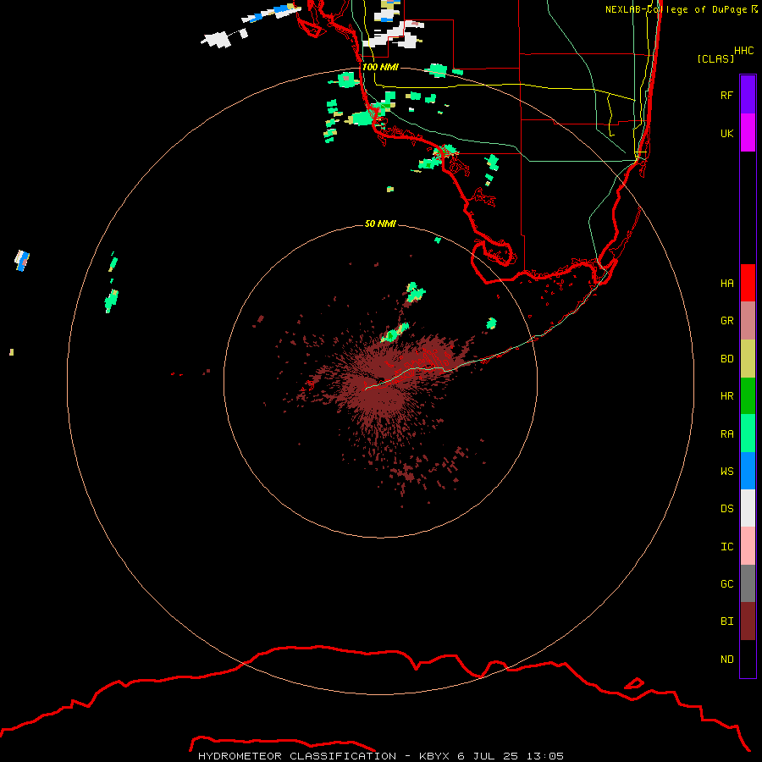Image resolution: width=762 pixels, height=762 pixels.
Task: Click the BD legend label
Action: pos(727,359)
